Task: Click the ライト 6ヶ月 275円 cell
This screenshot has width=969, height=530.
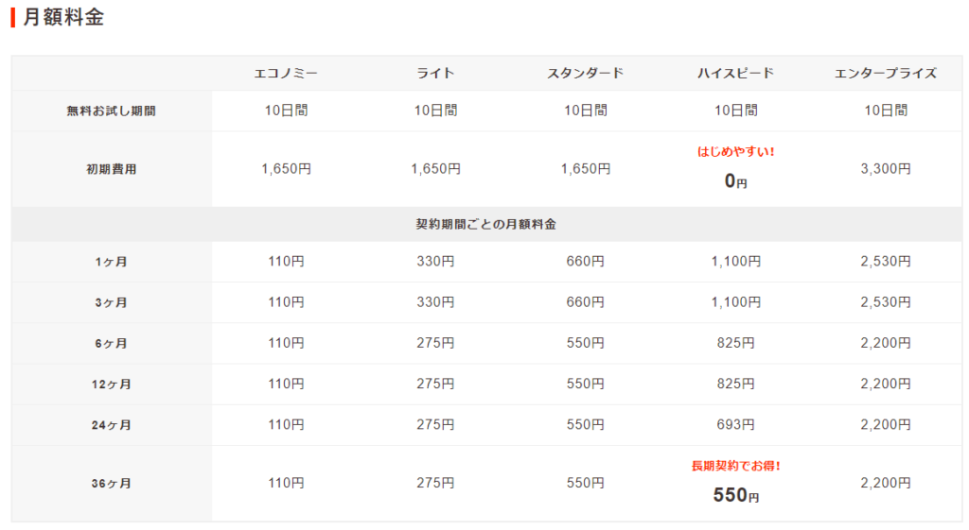Action: pyautogui.click(x=435, y=342)
